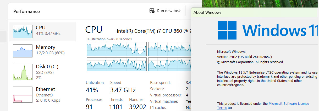Viewport: 319px width, 111px height.
Task: Click the CPU mini graph thumbnail
Action: 23,32
